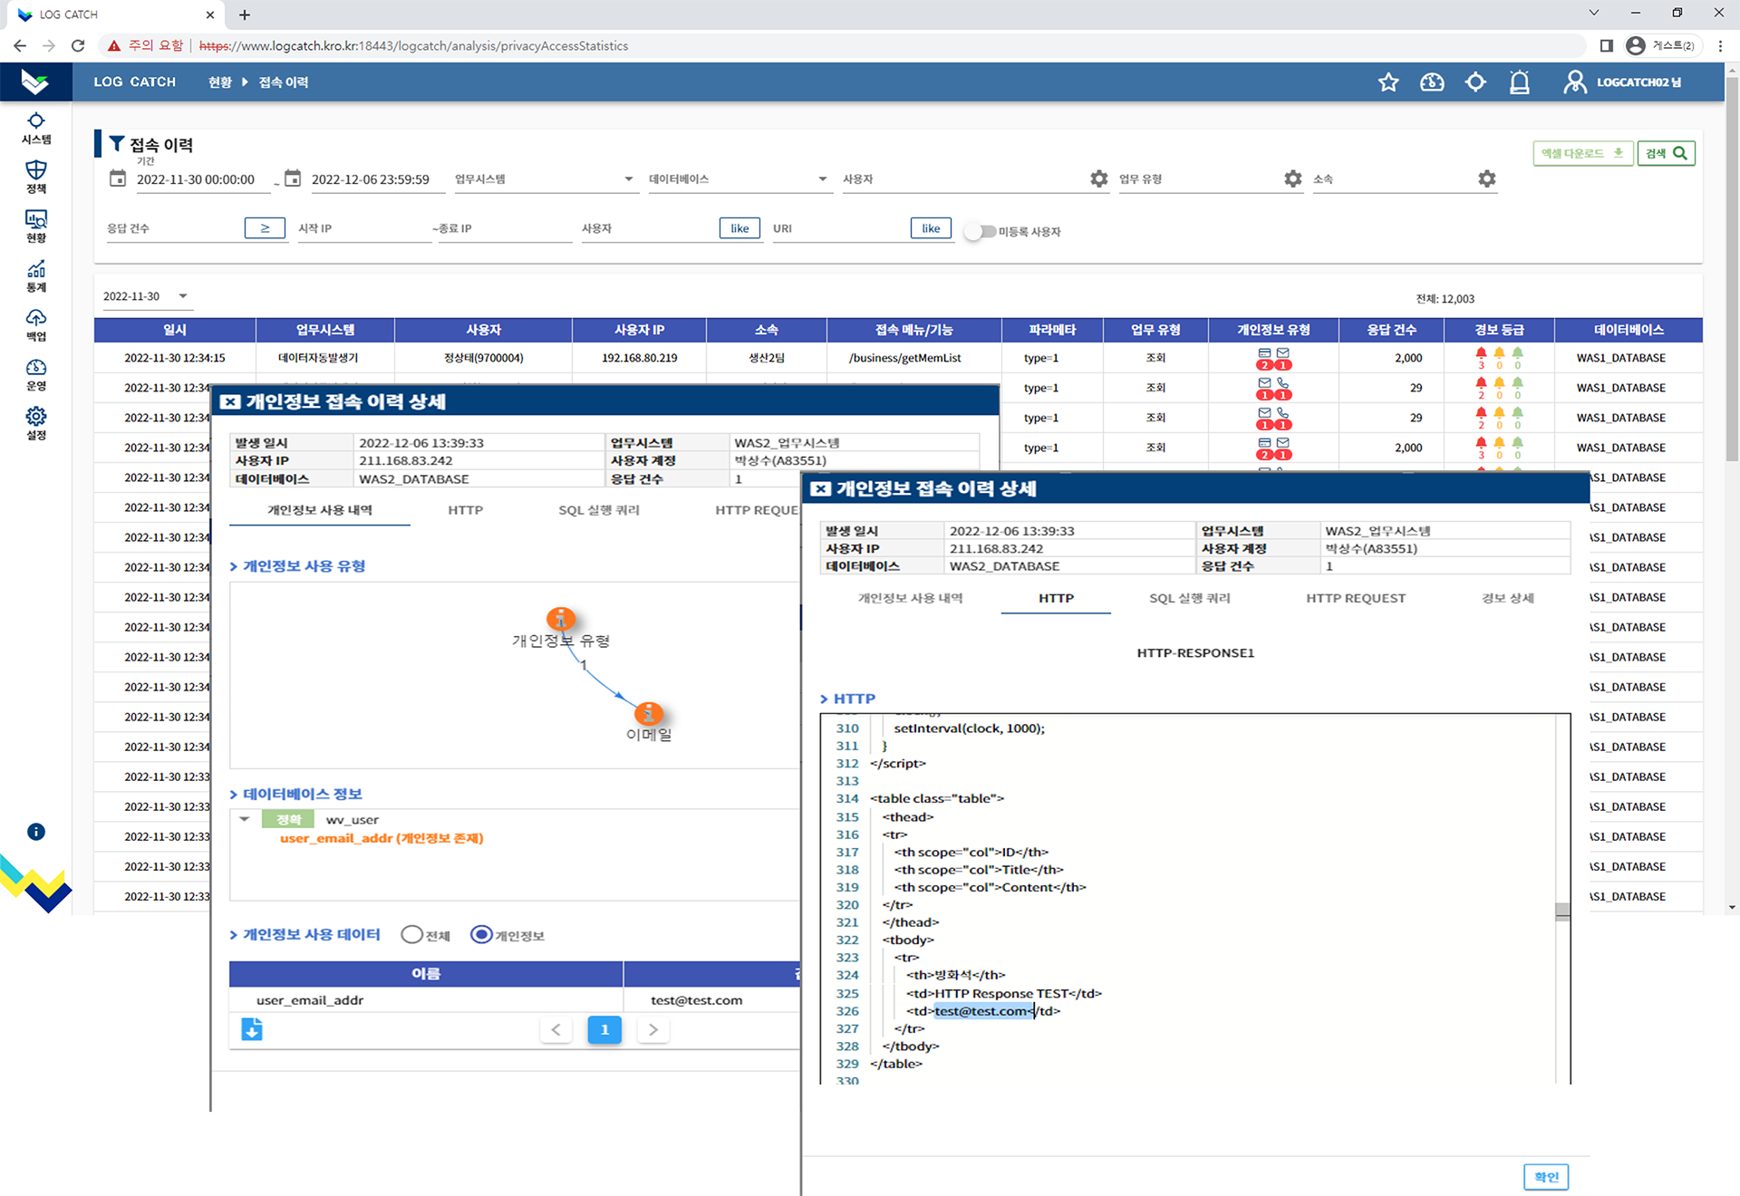Viewport: 1740px width, 1196px height.
Task: Click the favorites star icon in header
Action: (x=1388, y=82)
